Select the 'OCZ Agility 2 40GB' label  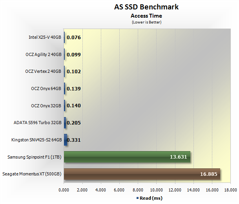coord(44,54)
